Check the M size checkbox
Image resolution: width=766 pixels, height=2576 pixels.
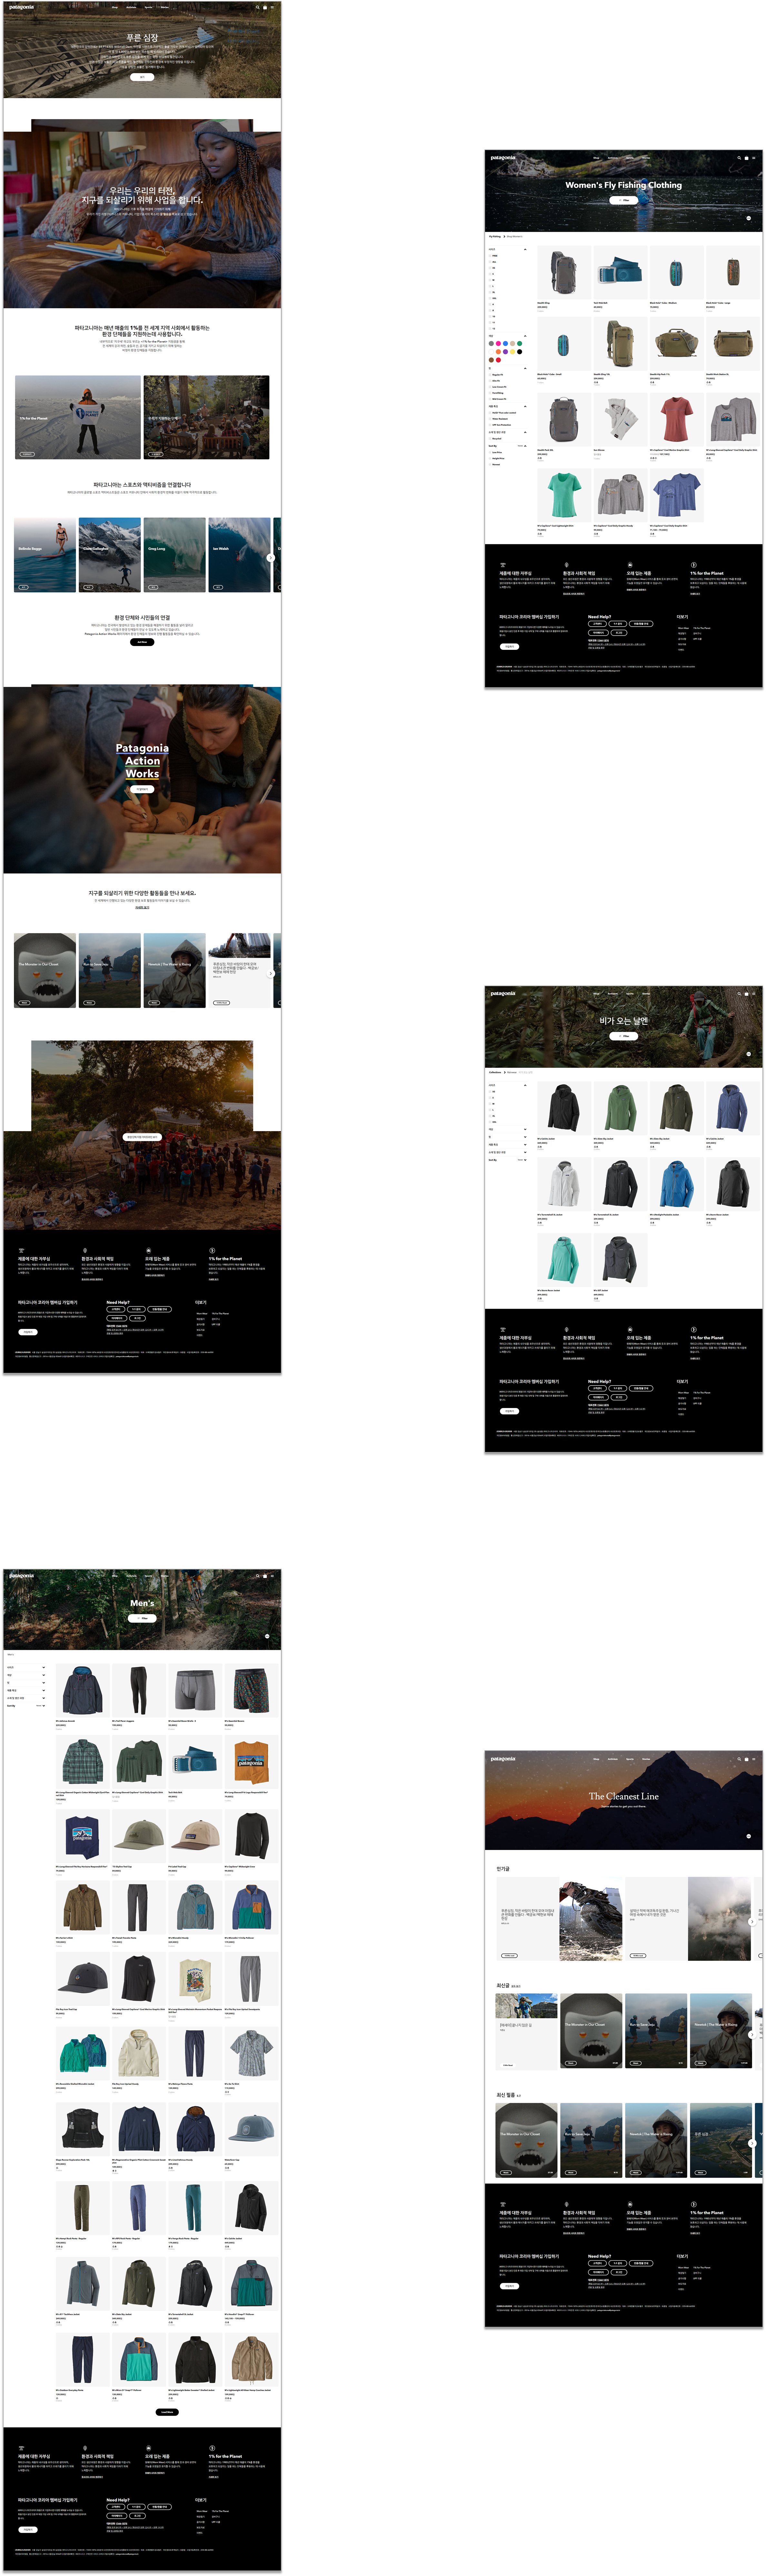pos(490,280)
